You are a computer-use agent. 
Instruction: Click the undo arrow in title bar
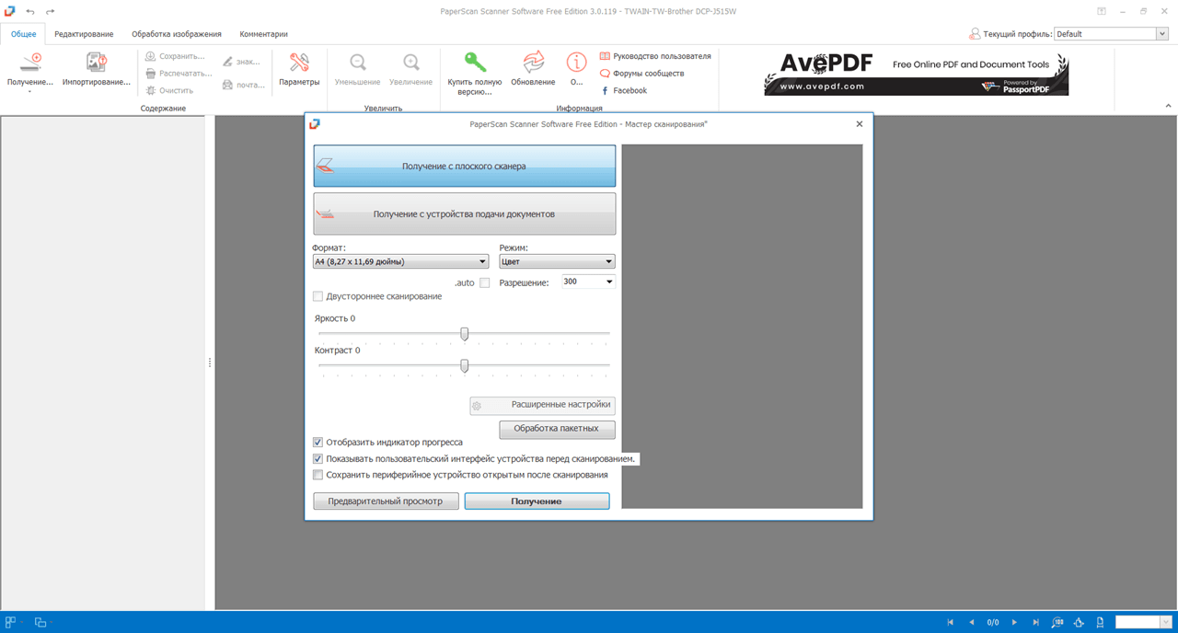pyautogui.click(x=30, y=11)
